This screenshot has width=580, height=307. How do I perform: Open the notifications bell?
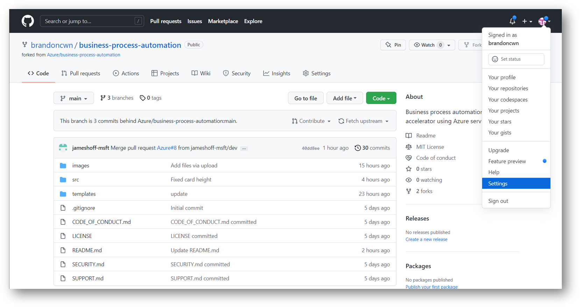pos(512,21)
